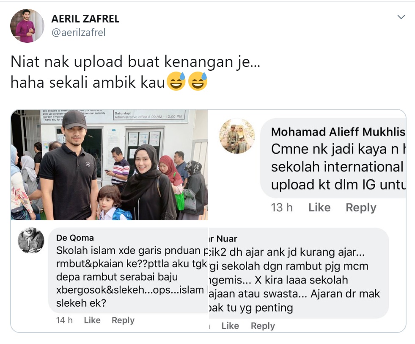Reply to the Mohamad Alieff Mukhlis comment

click(x=361, y=208)
